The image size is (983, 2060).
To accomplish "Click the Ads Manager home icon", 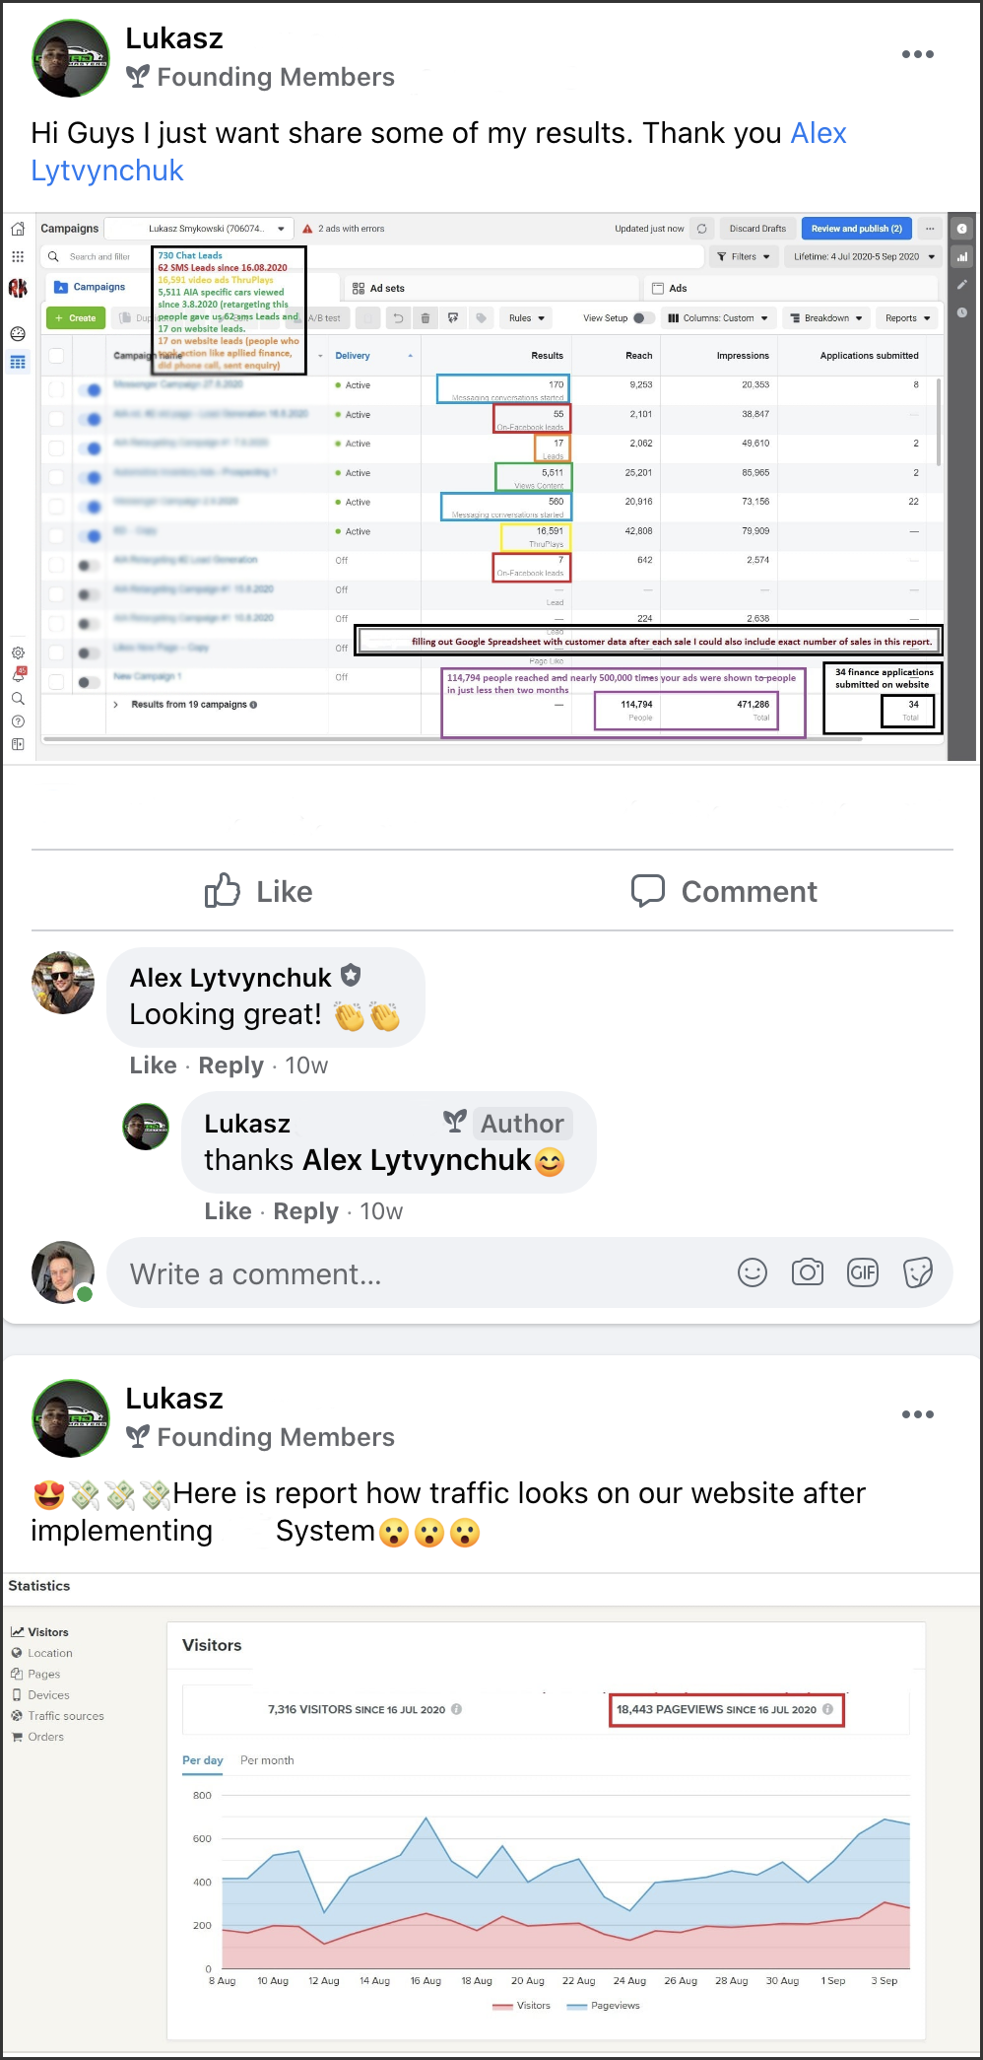I will tap(18, 229).
